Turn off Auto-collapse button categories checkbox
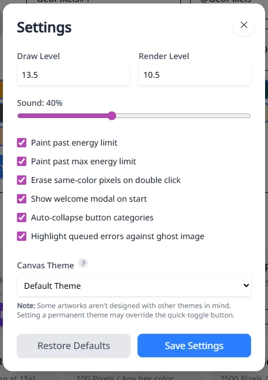The image size is (268, 380). (x=22, y=217)
